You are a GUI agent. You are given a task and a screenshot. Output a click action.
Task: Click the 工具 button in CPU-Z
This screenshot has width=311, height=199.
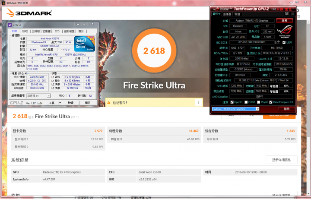click(x=52, y=103)
